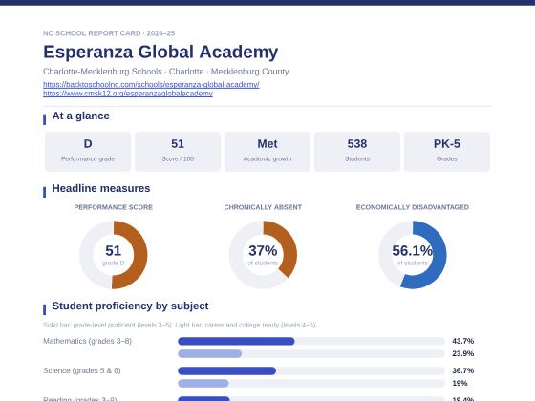The height and width of the screenshot is (401, 535).
Task: Click the 19% value
Action: [x=460, y=383]
